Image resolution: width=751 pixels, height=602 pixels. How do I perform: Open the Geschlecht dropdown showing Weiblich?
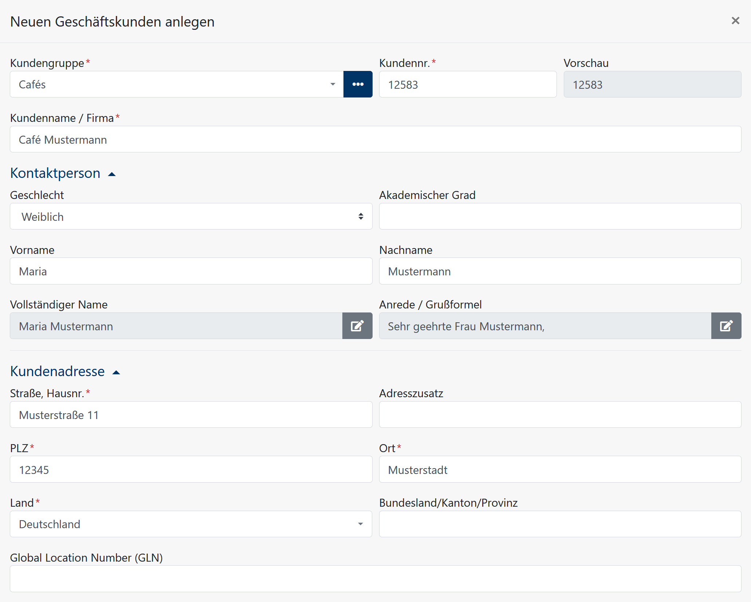(x=191, y=216)
